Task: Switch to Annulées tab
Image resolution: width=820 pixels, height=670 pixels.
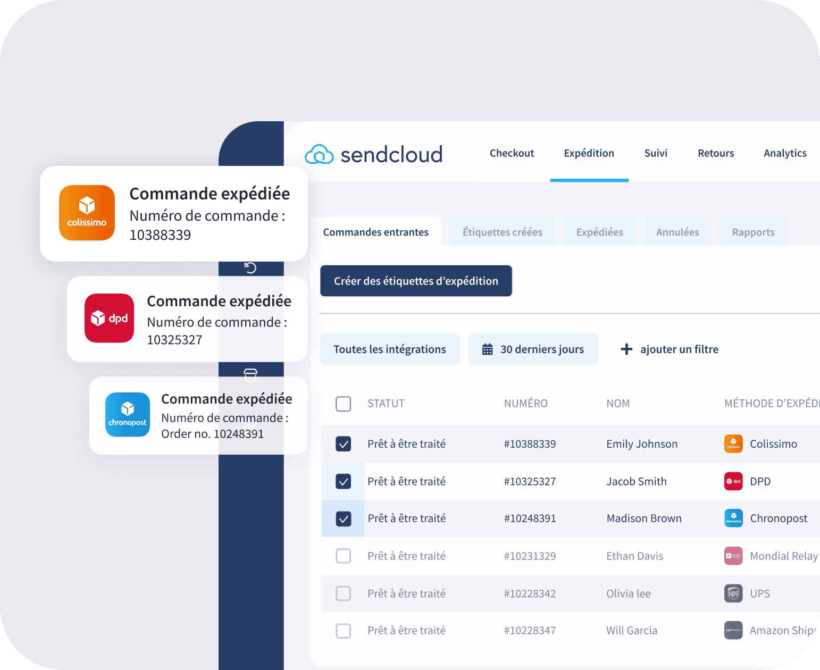Action: pos(677,232)
